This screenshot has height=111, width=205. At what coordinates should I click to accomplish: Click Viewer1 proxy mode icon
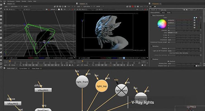tap(60, 6)
